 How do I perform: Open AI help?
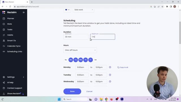coord(10,82)
